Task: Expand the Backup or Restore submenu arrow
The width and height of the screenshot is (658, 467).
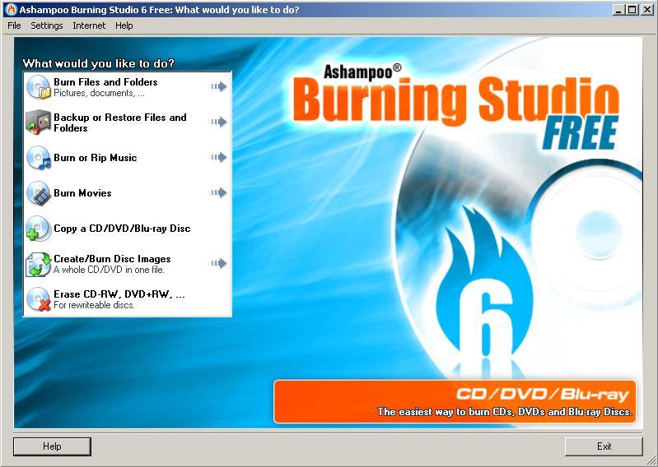Action: click(x=218, y=122)
